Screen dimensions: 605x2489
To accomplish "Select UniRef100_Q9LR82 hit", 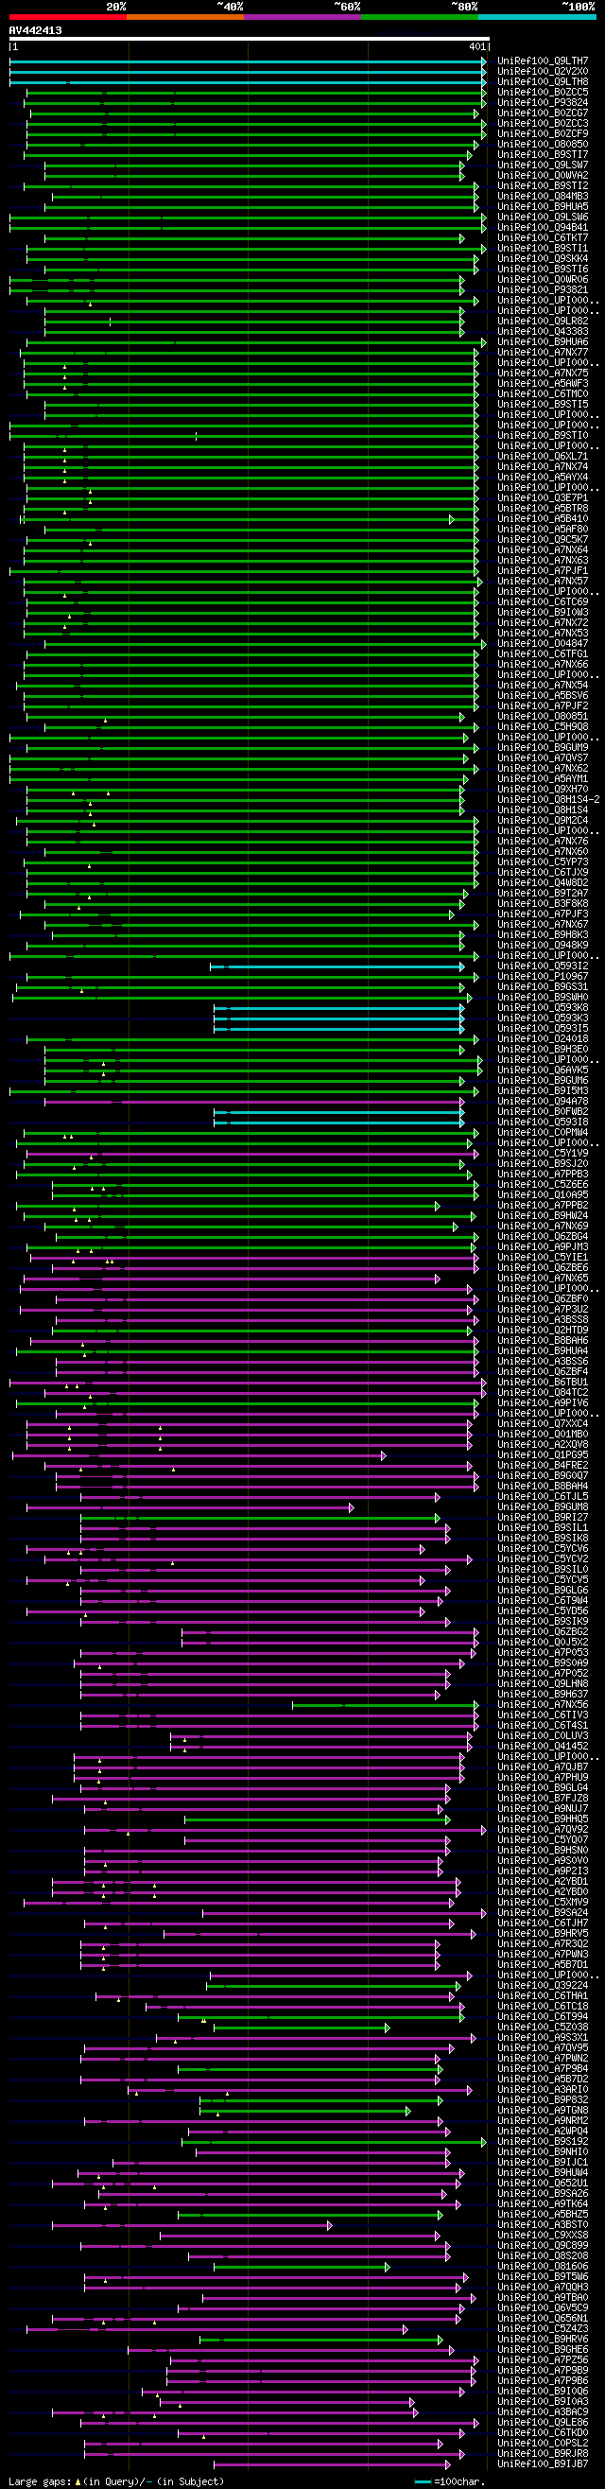I will tap(543, 321).
